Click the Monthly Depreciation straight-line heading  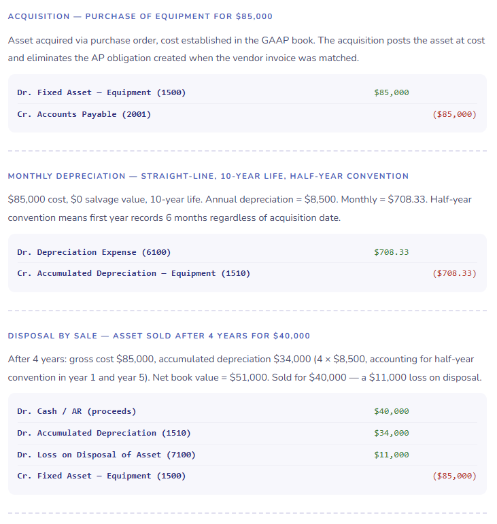coord(208,176)
